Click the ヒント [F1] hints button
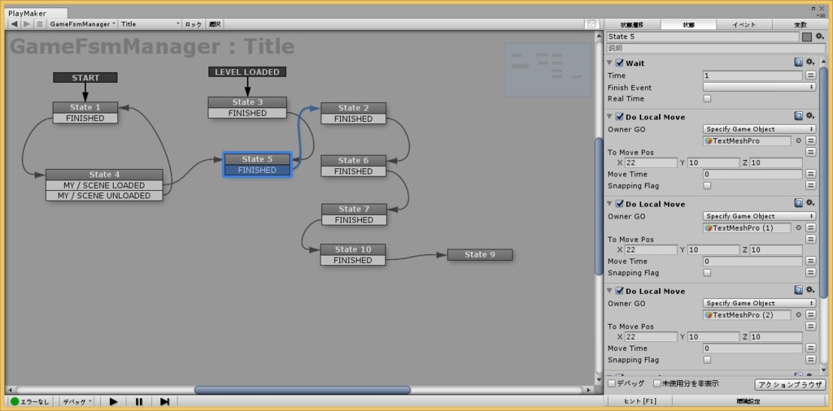The image size is (833, 411). pyautogui.click(x=640, y=401)
